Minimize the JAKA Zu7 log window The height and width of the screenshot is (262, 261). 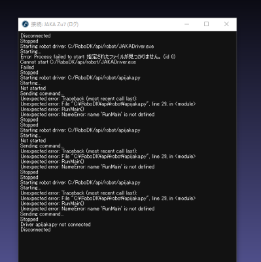click(x=186, y=24)
